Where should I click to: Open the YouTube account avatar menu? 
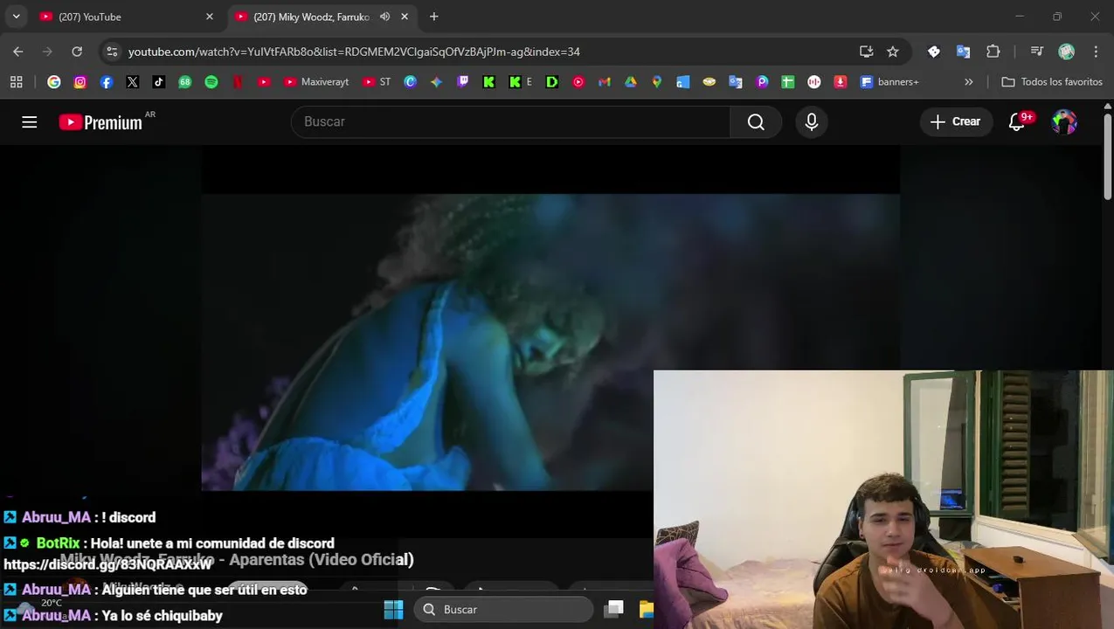(1064, 122)
